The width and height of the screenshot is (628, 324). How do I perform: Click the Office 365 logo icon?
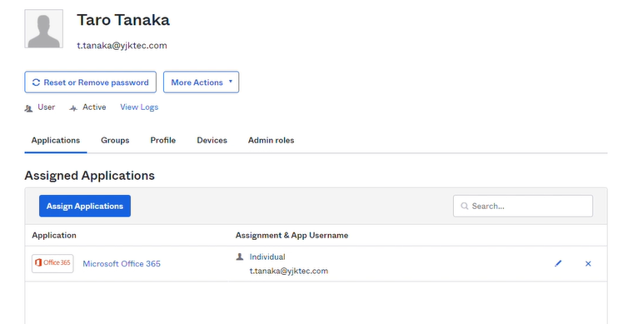coord(52,263)
